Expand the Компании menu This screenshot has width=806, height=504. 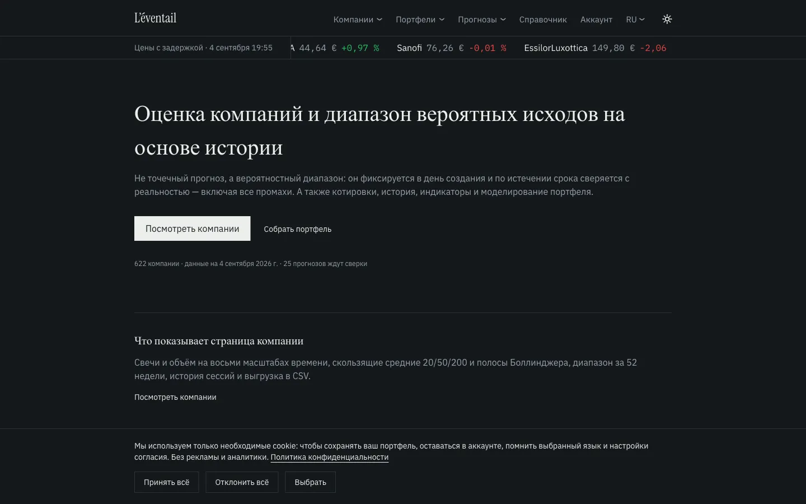(x=358, y=20)
